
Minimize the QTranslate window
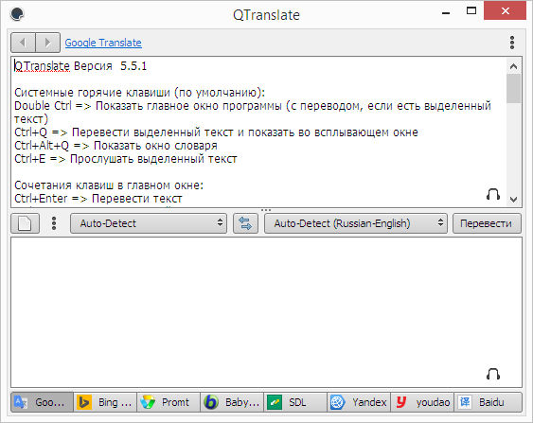coord(446,12)
